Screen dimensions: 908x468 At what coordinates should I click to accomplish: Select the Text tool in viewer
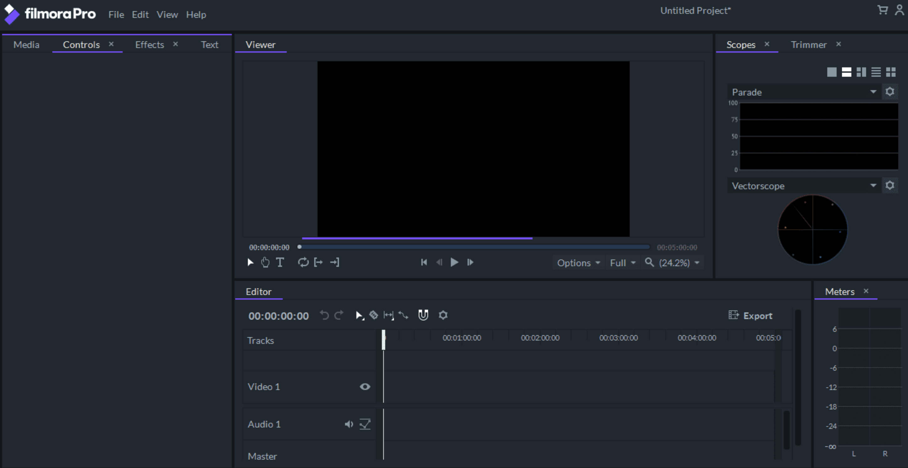(x=280, y=262)
